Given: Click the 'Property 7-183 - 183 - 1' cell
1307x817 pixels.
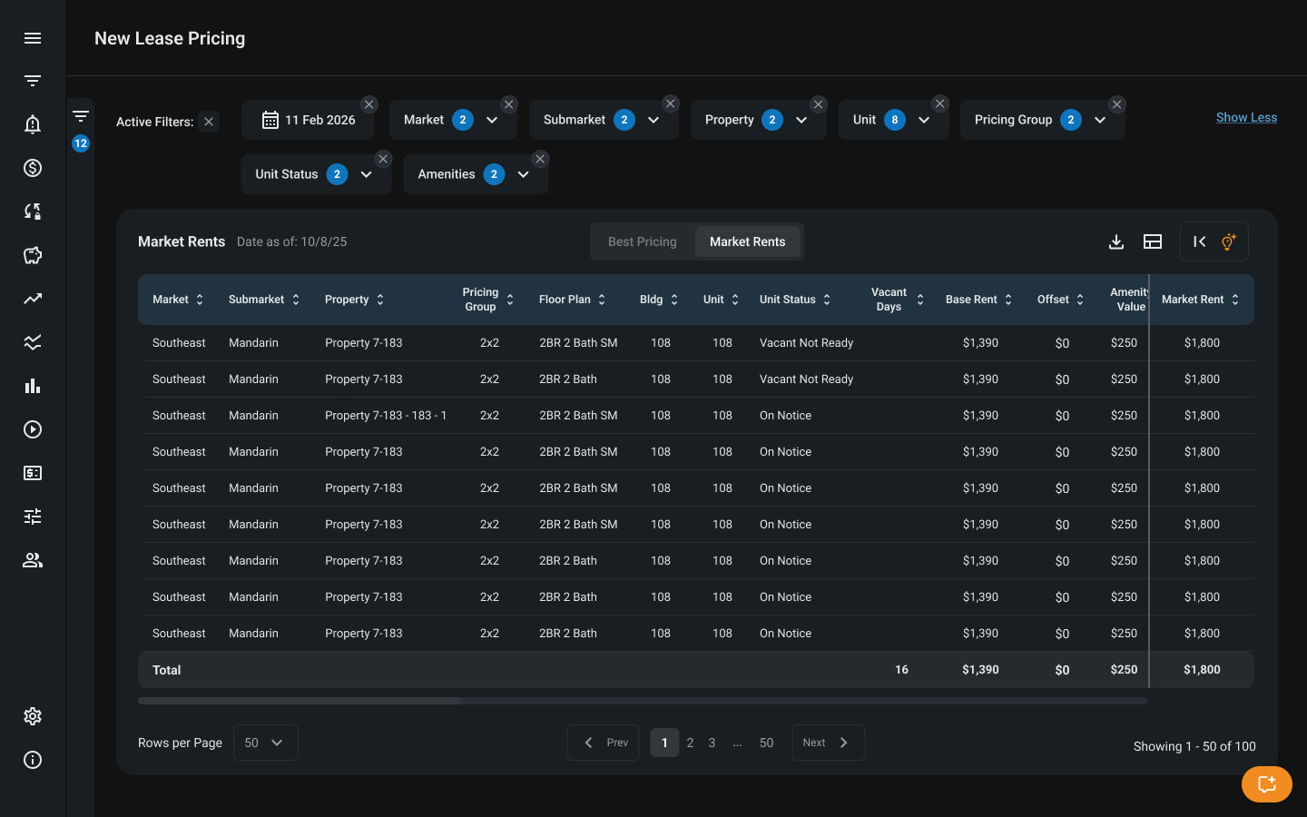Looking at the screenshot, I should (386, 416).
